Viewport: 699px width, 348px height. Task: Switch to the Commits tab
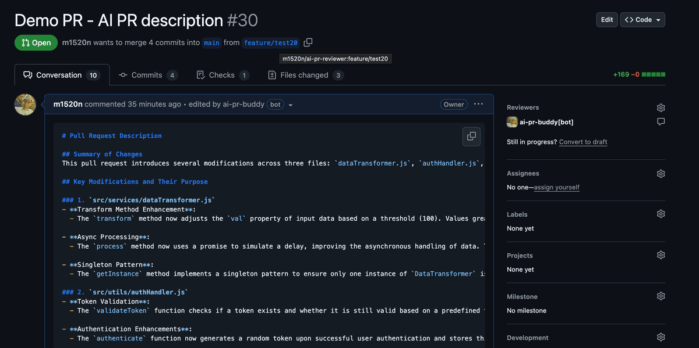click(148, 75)
